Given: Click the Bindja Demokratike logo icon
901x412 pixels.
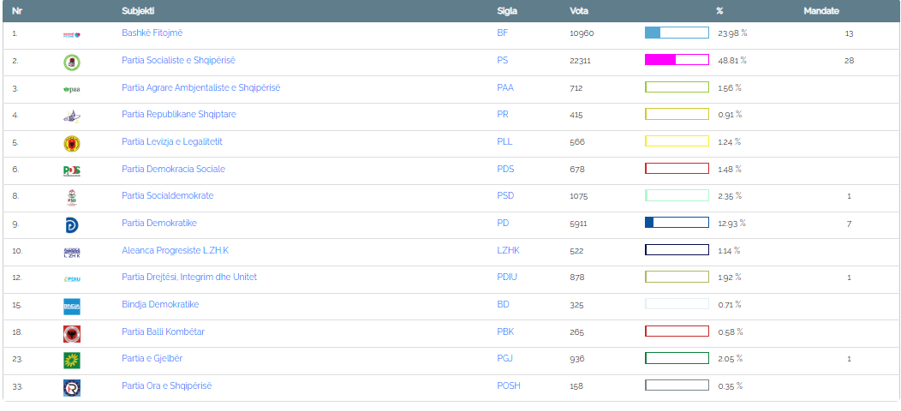Looking at the screenshot, I should pyautogui.click(x=72, y=306).
